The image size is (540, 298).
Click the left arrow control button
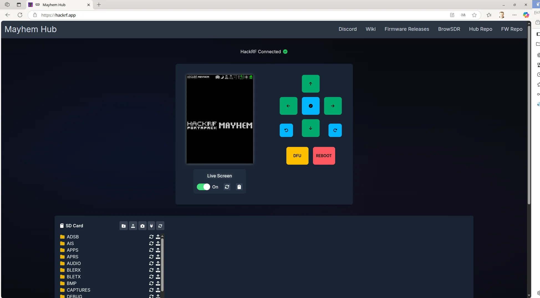pos(288,106)
